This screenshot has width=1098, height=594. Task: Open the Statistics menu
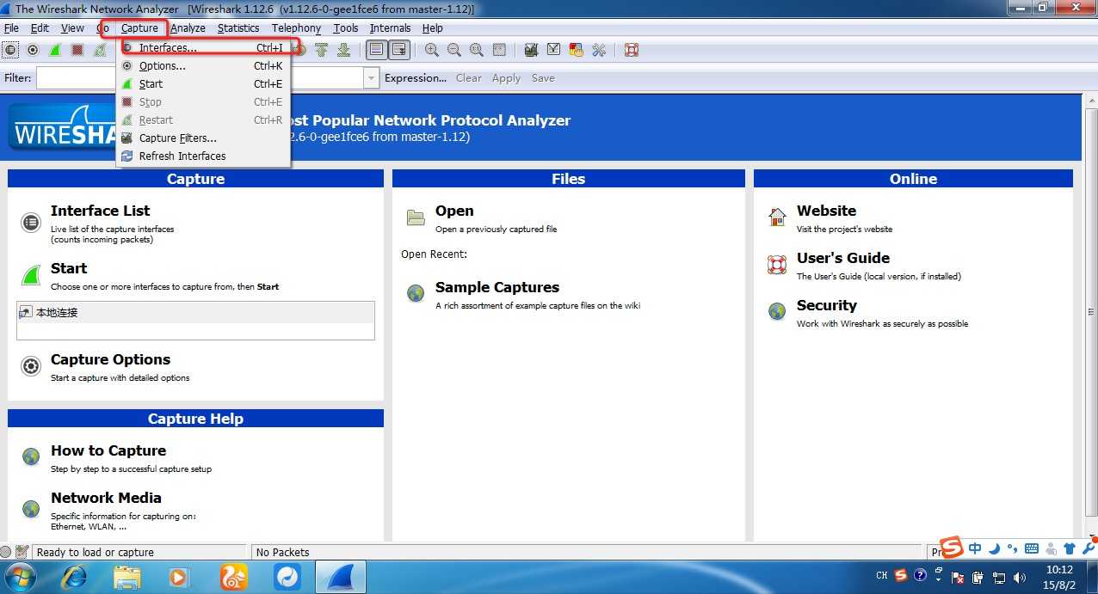(x=238, y=28)
